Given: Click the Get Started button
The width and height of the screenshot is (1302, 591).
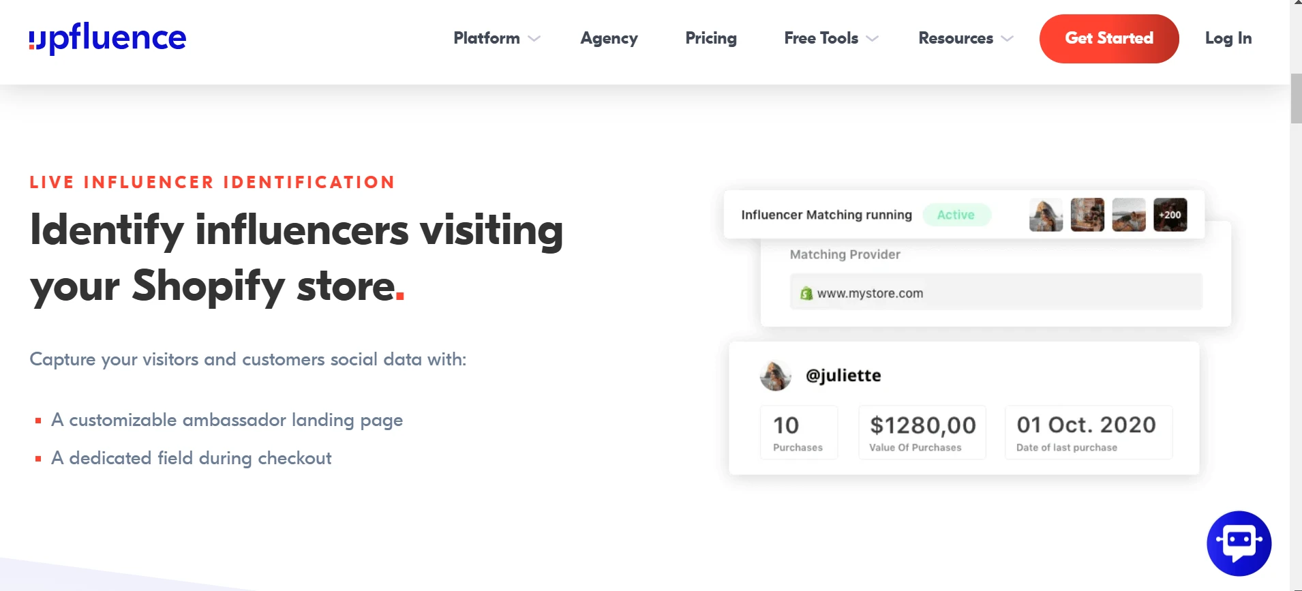Looking at the screenshot, I should (x=1109, y=39).
